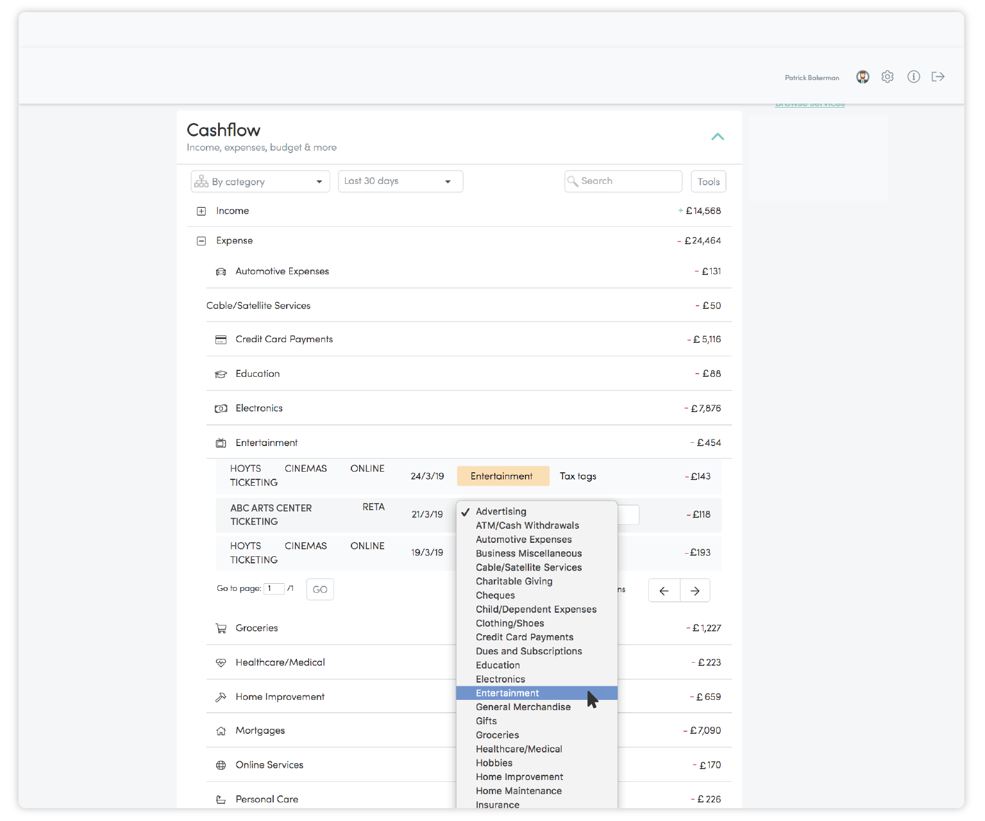
Task: Open the Groceries category row
Action: click(x=469, y=628)
